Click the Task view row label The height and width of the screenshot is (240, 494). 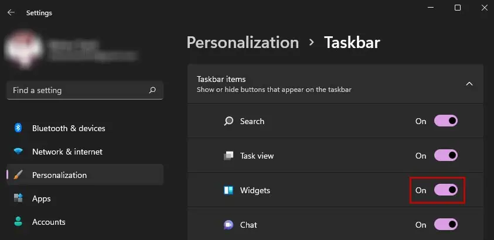(257, 156)
